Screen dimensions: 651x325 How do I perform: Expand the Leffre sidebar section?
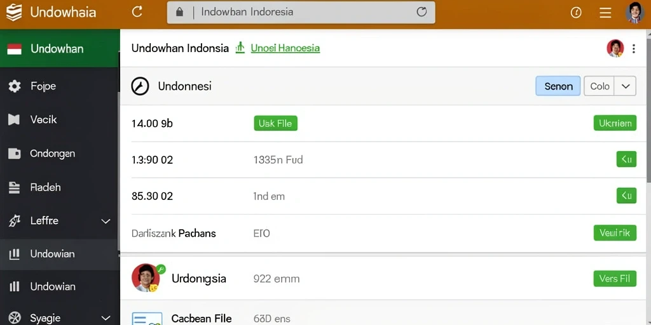pos(106,221)
